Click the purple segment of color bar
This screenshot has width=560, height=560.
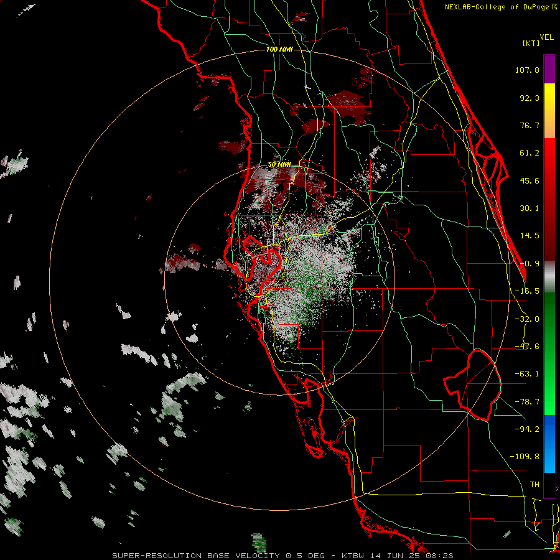549,69
